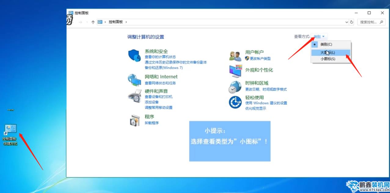Click the up-arrow navigation button
Screen dimensions: 390x193
[x=93, y=22]
